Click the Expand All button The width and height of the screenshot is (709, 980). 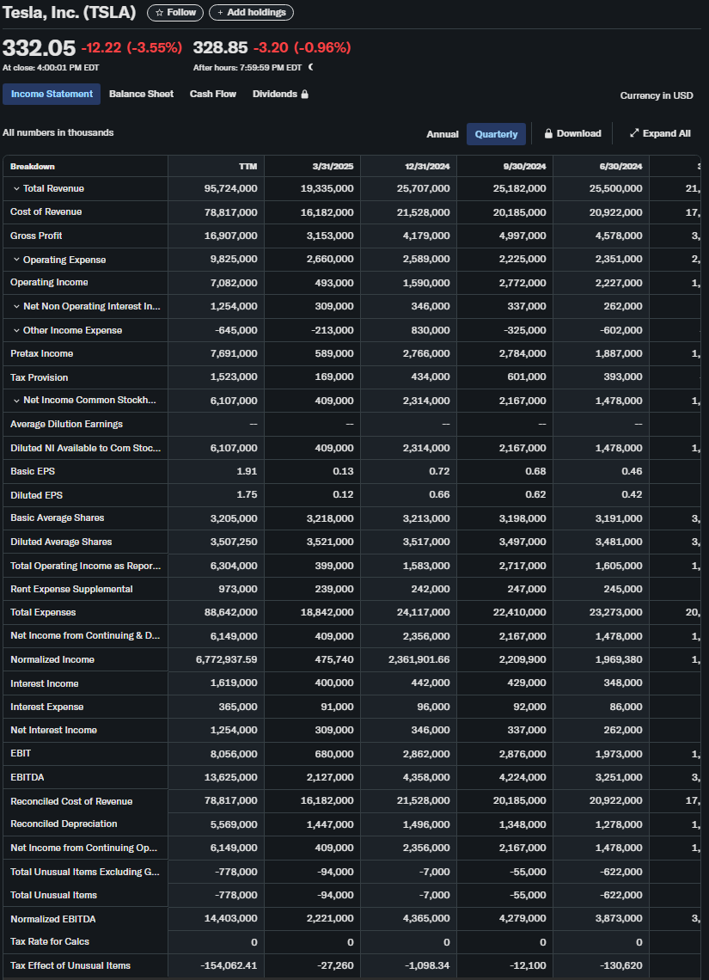click(x=660, y=133)
